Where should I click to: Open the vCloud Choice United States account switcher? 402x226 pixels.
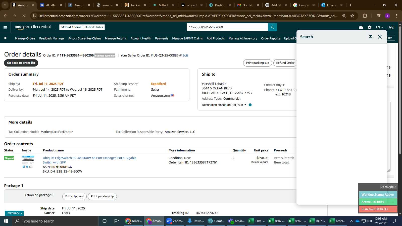(82, 27)
